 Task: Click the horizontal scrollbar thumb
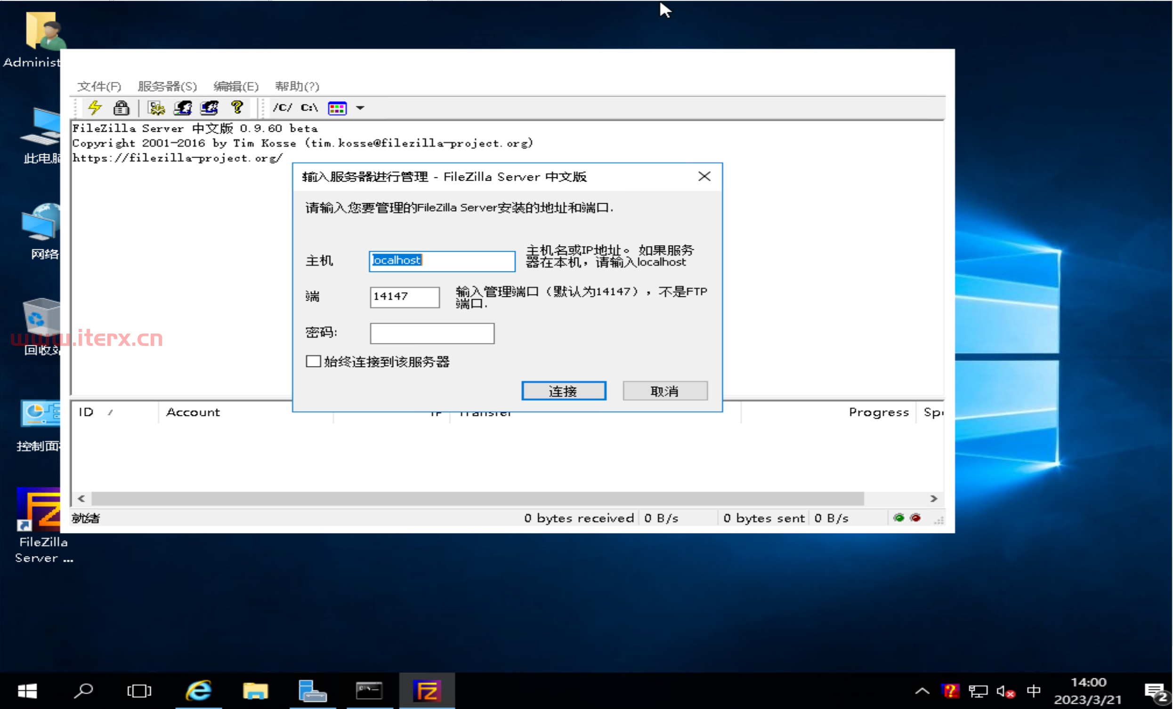pyautogui.click(x=477, y=498)
